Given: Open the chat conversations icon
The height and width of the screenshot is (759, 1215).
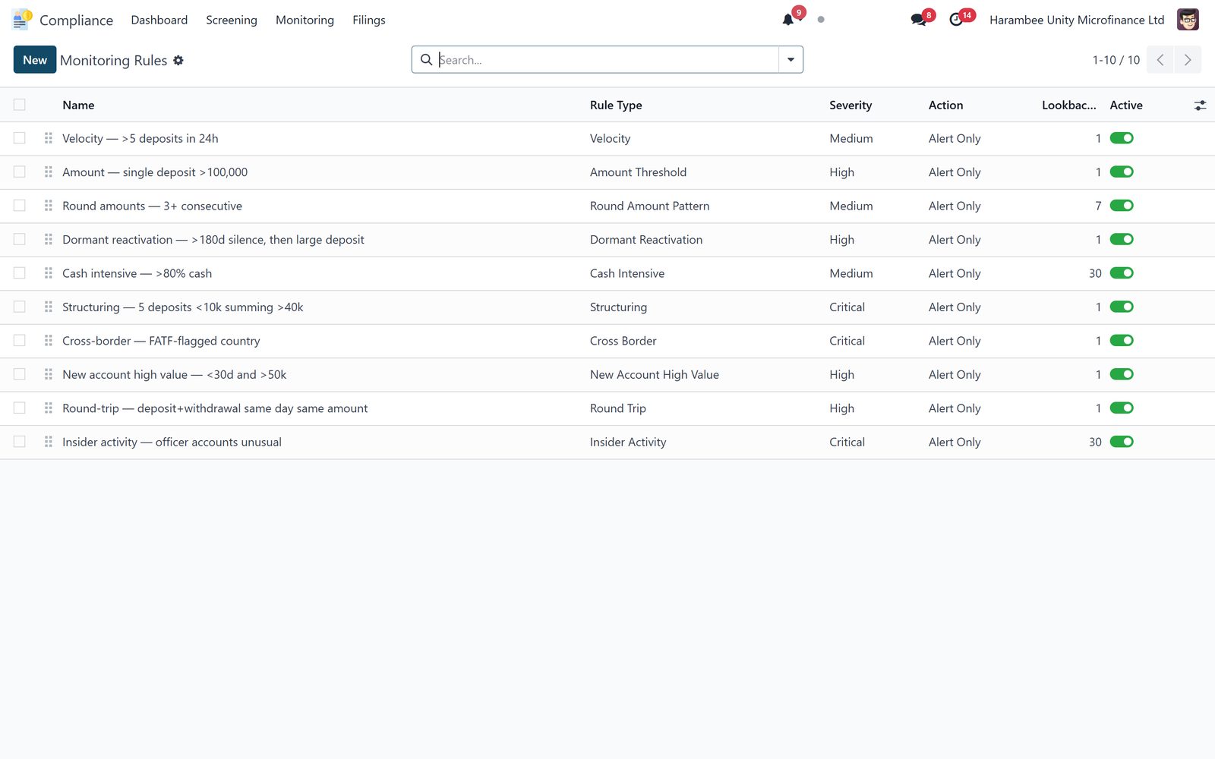Looking at the screenshot, I should point(918,20).
